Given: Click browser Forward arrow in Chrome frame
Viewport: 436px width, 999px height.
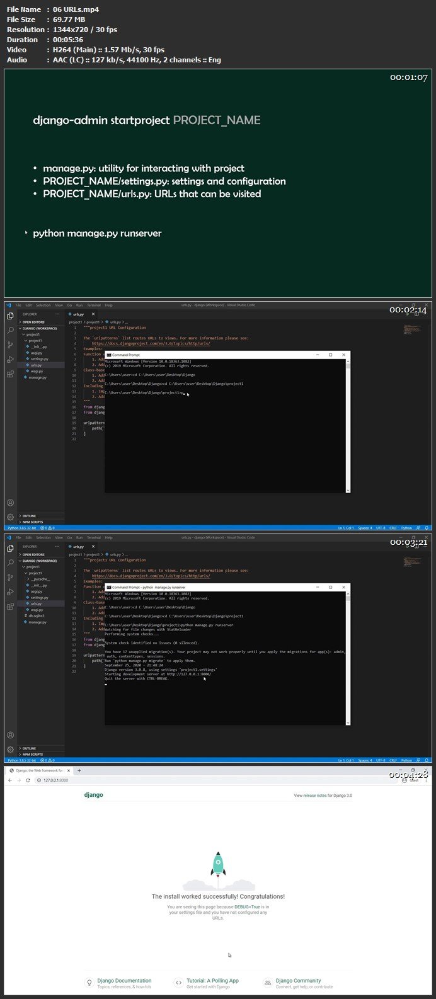Looking at the screenshot, I should point(19,780).
